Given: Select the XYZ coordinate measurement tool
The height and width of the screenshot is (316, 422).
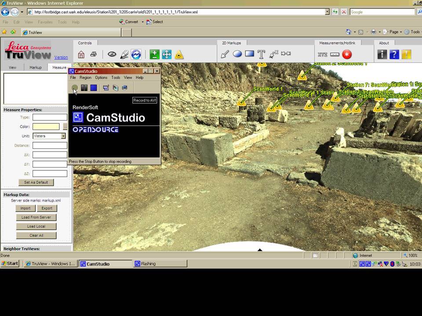Looking at the screenshot, I should coord(322,54).
